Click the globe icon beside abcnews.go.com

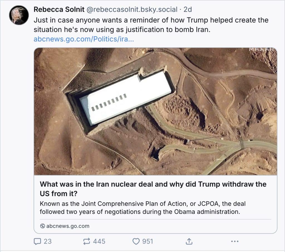pyautogui.click(x=42, y=226)
